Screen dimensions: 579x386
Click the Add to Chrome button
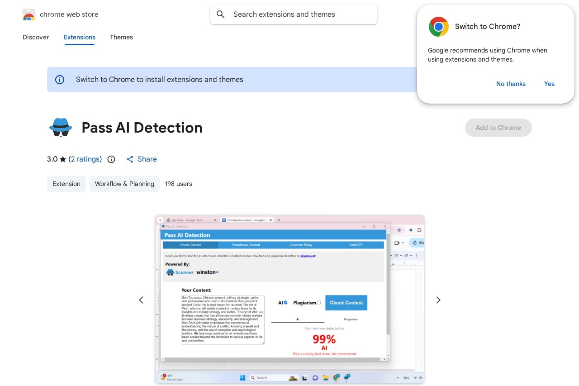pyautogui.click(x=498, y=128)
